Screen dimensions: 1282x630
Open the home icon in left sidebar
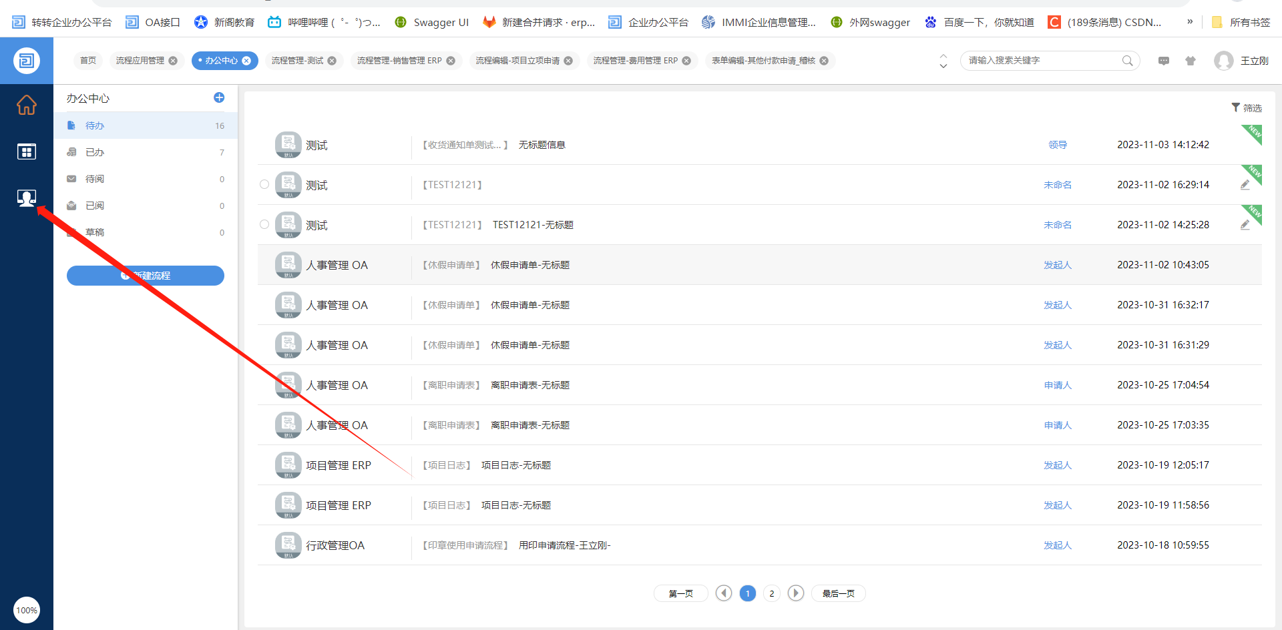click(26, 105)
